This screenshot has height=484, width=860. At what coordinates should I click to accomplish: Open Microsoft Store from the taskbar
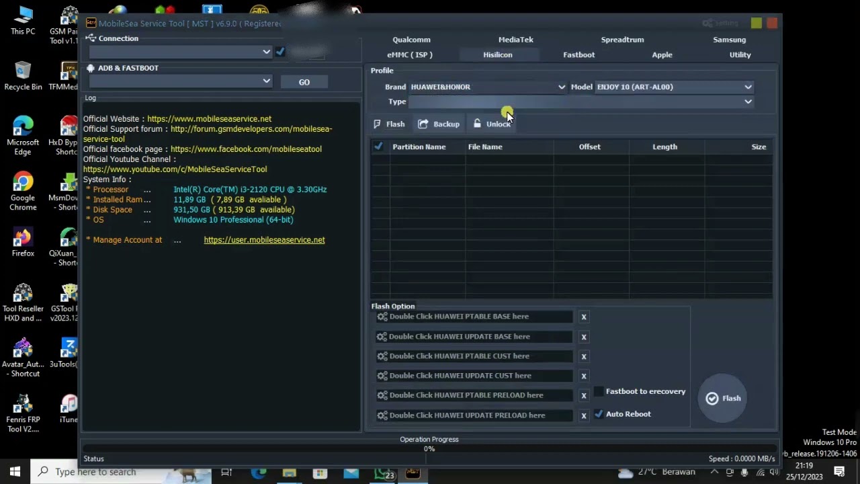(320, 472)
